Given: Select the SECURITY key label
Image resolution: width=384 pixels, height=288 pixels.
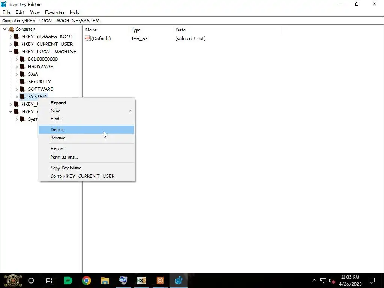Looking at the screenshot, I should tap(39, 81).
